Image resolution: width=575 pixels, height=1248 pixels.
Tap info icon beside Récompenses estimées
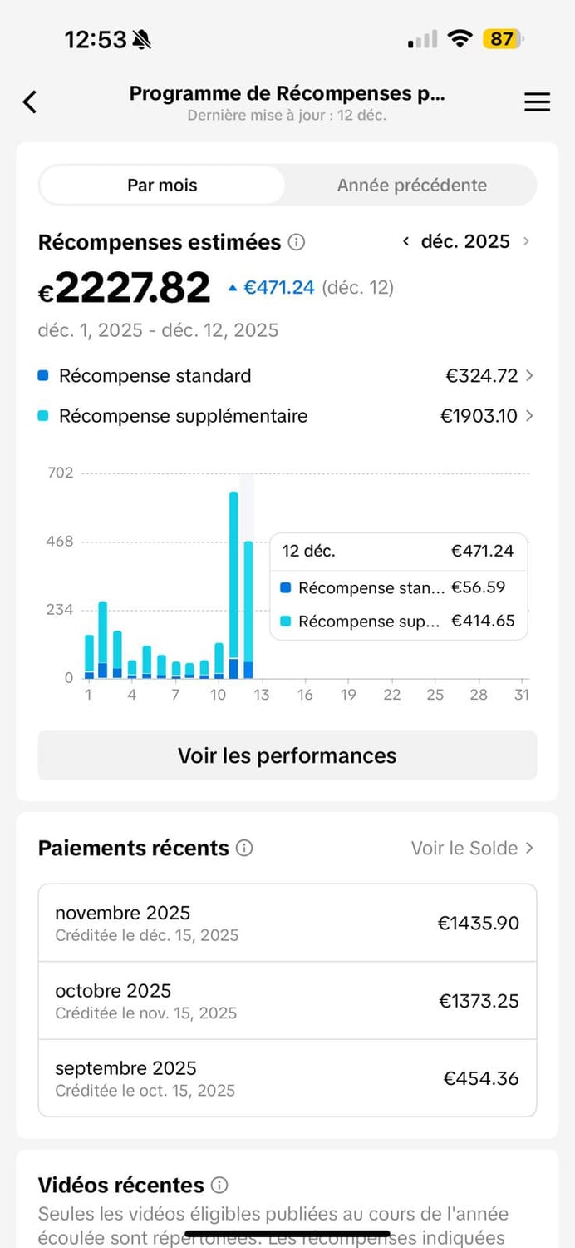point(296,242)
